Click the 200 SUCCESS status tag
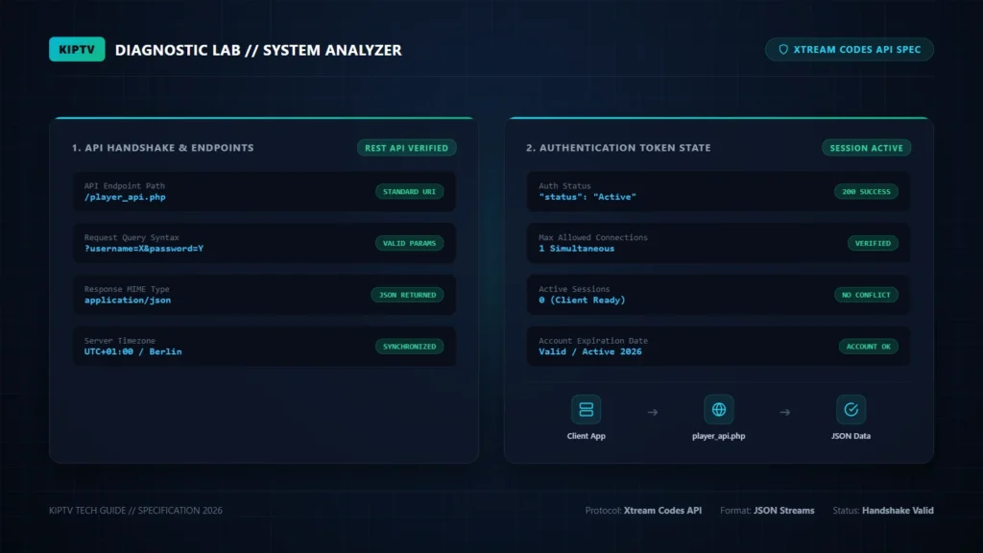This screenshot has height=553, width=983. coord(866,191)
